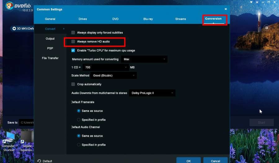Enable Always remove HD audio checkbox
This screenshot has height=163, width=279.
coord(73,42)
